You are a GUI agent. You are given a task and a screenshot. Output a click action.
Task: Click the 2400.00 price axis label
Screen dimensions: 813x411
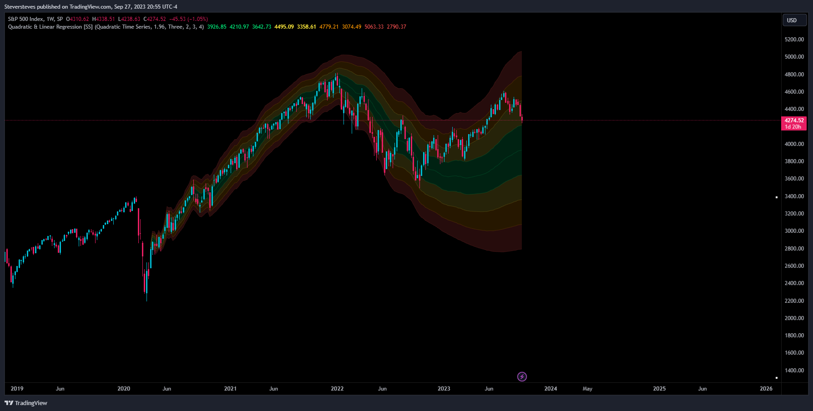794,283
